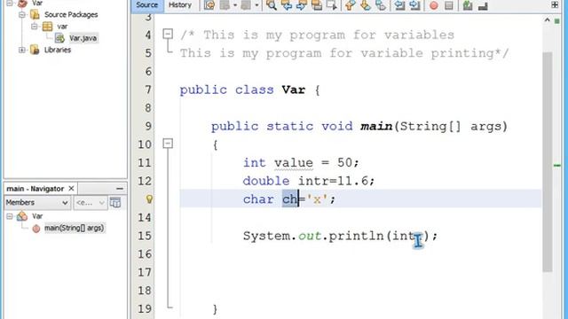Viewport: 568px width, 319px height.
Task: Click the red main method icon in Navigator
Action: pos(35,229)
